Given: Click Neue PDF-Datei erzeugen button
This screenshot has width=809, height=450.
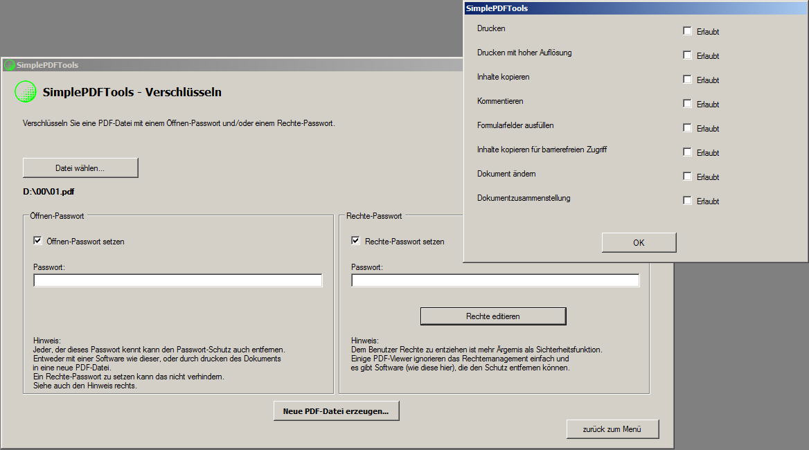Looking at the screenshot, I should pyautogui.click(x=337, y=411).
